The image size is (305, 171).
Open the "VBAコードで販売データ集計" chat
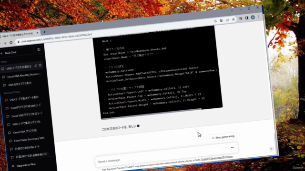24,99
